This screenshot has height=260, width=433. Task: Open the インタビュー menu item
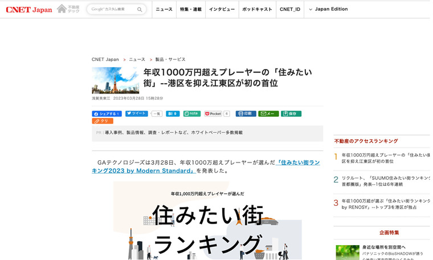click(x=221, y=10)
